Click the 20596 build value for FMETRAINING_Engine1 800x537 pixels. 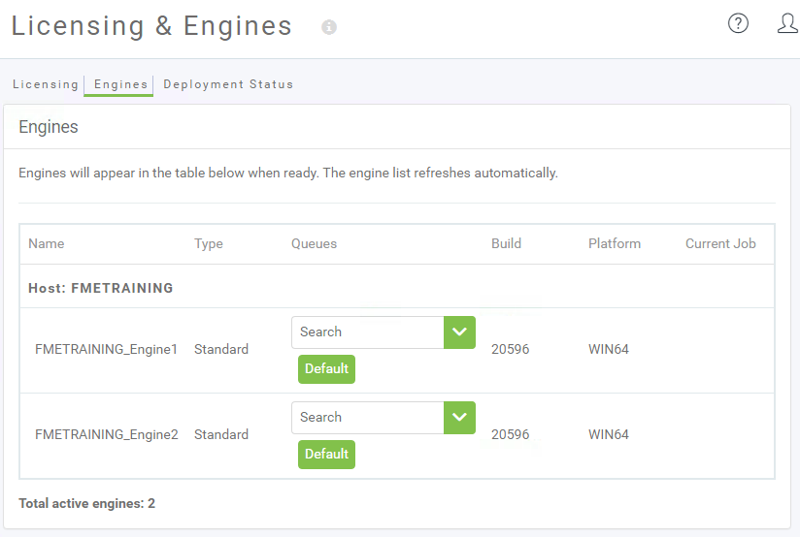[511, 349]
